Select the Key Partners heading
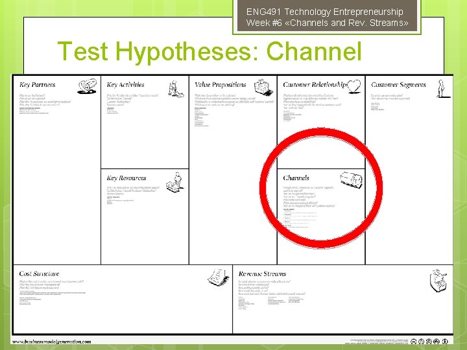This screenshot has height=350, width=467. point(37,85)
